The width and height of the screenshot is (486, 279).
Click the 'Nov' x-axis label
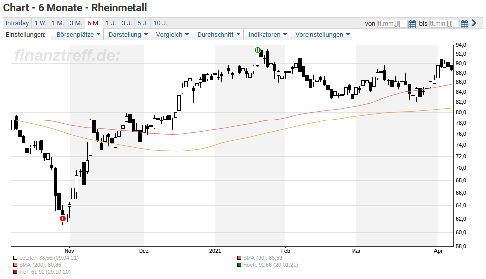[69, 251]
